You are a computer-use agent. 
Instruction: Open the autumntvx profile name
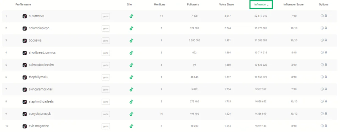point(36,16)
